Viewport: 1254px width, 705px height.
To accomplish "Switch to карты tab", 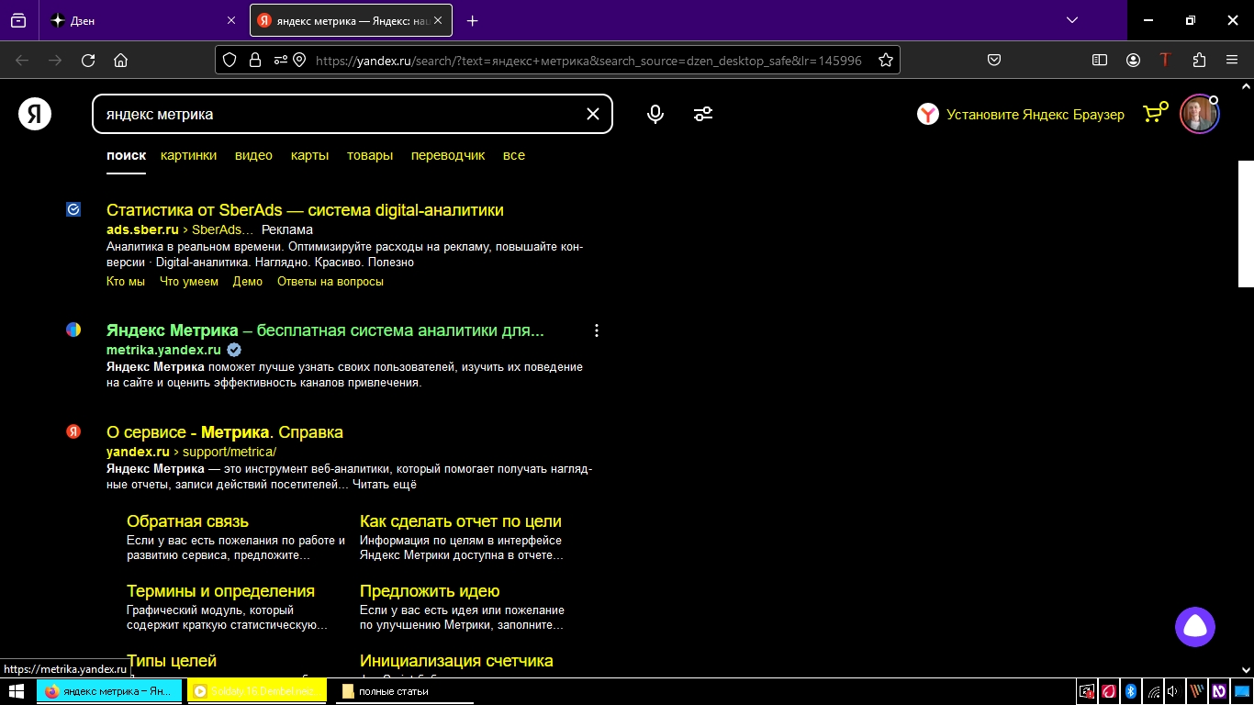I will coord(309,155).
